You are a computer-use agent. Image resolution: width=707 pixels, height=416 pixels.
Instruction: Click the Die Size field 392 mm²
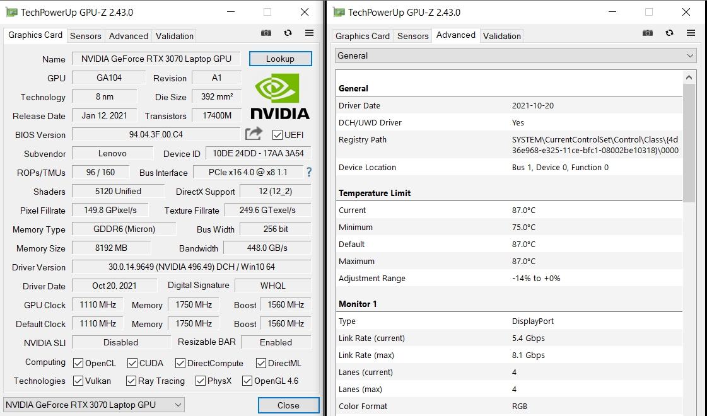coord(216,96)
